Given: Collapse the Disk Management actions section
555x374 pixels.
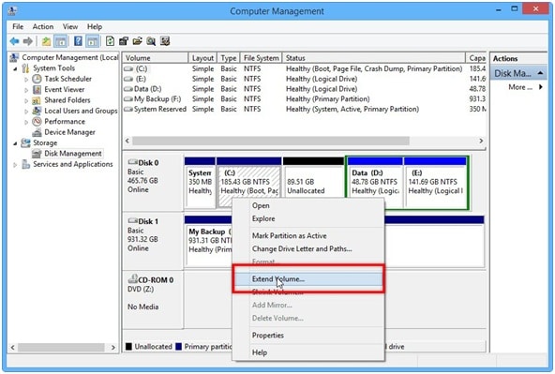Looking at the screenshot, I should 540,73.
